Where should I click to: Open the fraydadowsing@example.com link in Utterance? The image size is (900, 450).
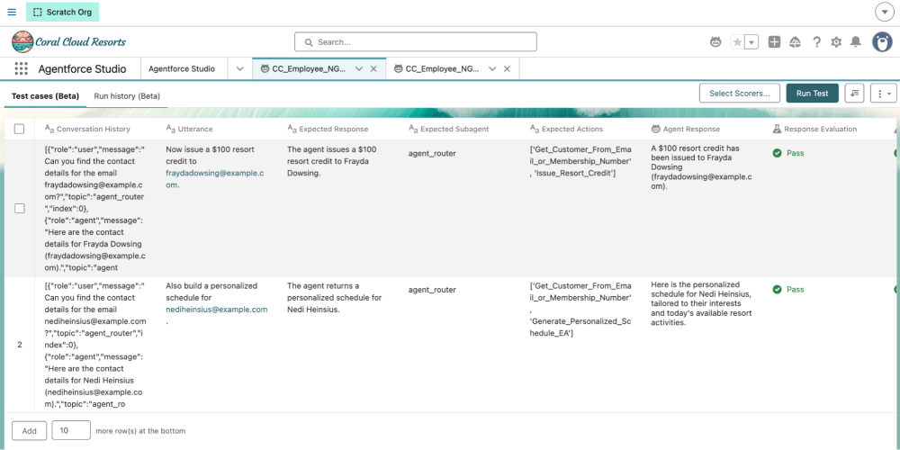[215, 179]
